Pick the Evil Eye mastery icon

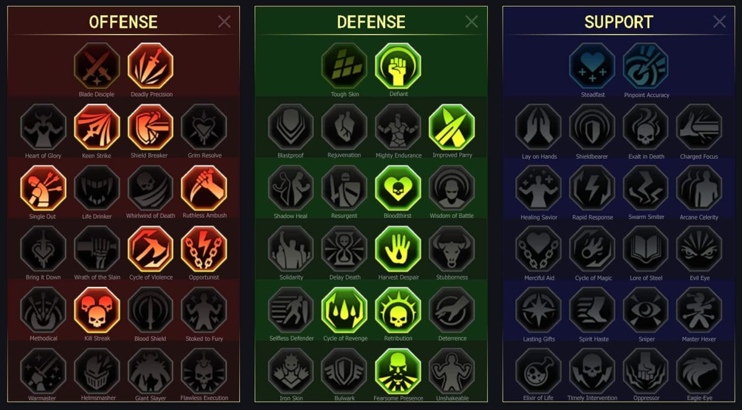pos(699,249)
